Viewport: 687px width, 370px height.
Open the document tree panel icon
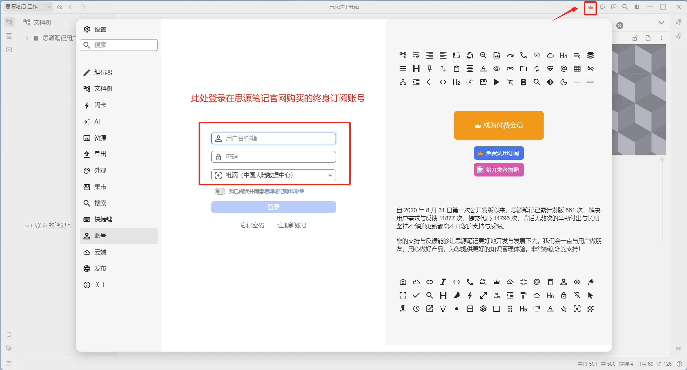[x=9, y=22]
